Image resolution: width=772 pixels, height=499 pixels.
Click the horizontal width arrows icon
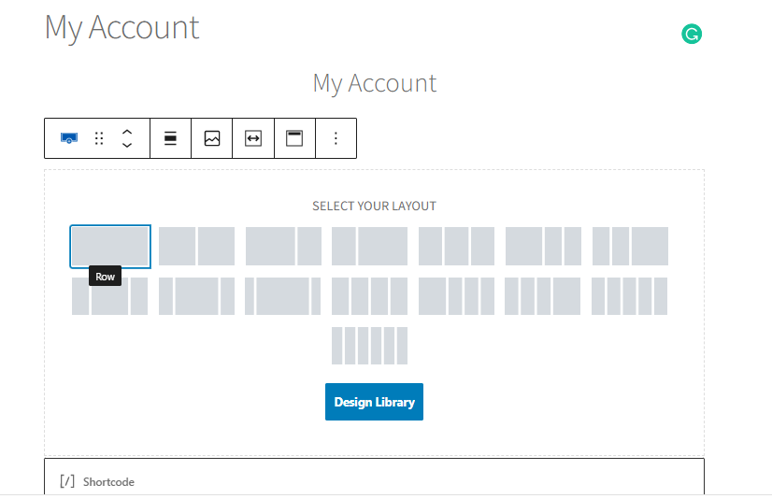pyautogui.click(x=253, y=138)
